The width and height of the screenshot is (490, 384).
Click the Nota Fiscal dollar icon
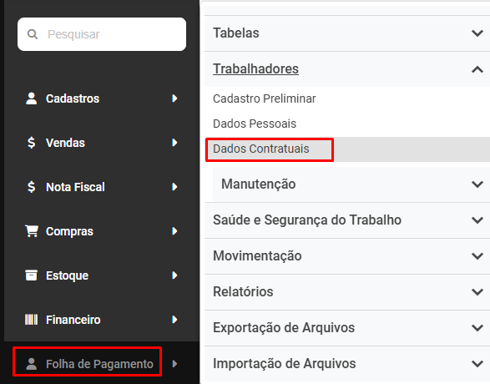pos(31,187)
